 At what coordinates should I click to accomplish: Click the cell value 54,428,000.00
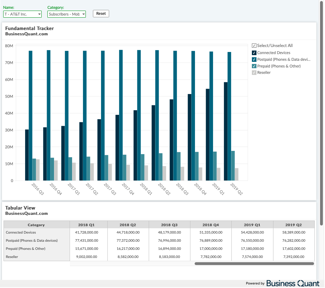tap(252, 233)
